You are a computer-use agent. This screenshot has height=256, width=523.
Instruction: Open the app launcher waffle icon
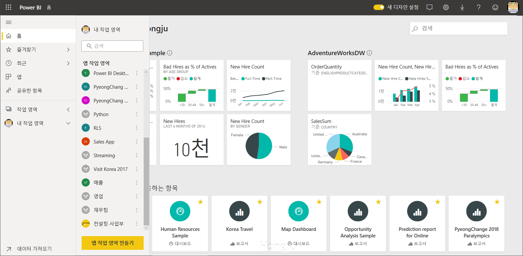pyautogui.click(x=8, y=7)
